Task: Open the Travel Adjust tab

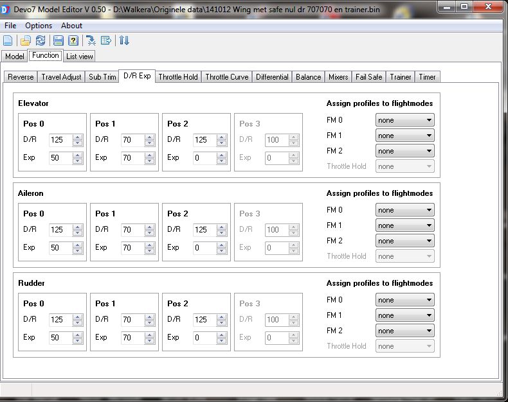Action: click(x=61, y=77)
